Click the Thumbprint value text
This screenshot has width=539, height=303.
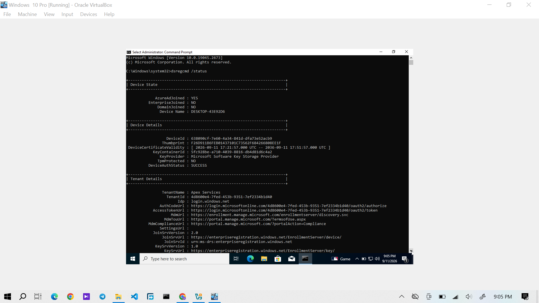click(236, 143)
